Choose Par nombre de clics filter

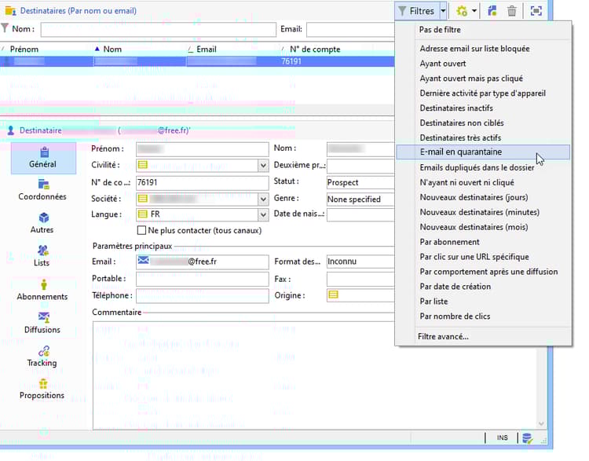coord(455,316)
